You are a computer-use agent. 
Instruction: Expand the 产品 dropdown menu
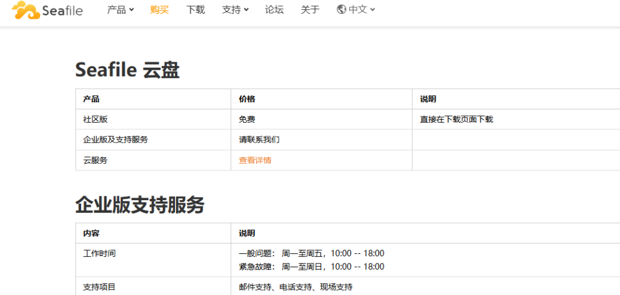point(120,10)
